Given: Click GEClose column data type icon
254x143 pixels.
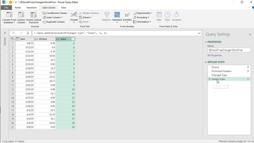Looking at the screenshot, I should (36, 39).
